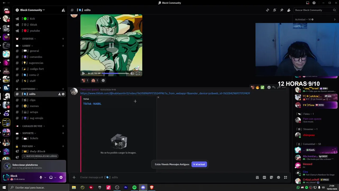Open the invite members icon beside Bleck Community
This screenshot has width=339, height=191.
tap(63, 10)
